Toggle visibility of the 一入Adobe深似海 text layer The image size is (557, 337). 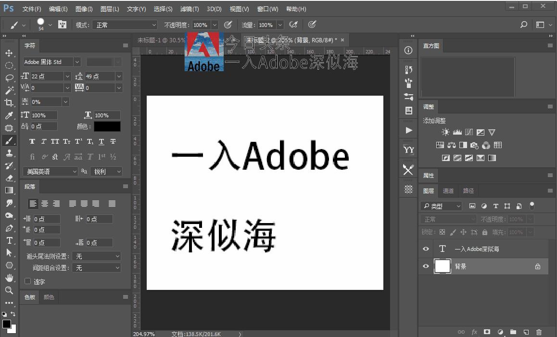tap(426, 249)
